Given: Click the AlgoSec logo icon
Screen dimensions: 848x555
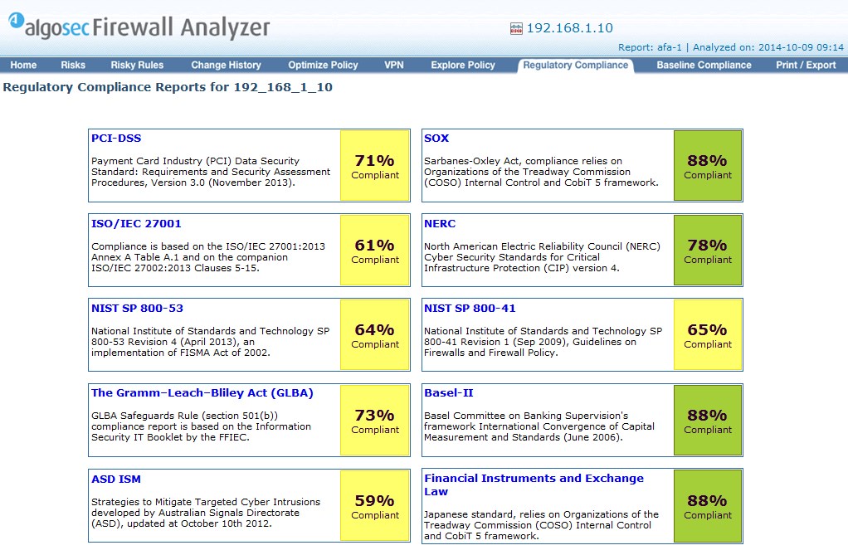Looking at the screenshot, I should 17,21.
